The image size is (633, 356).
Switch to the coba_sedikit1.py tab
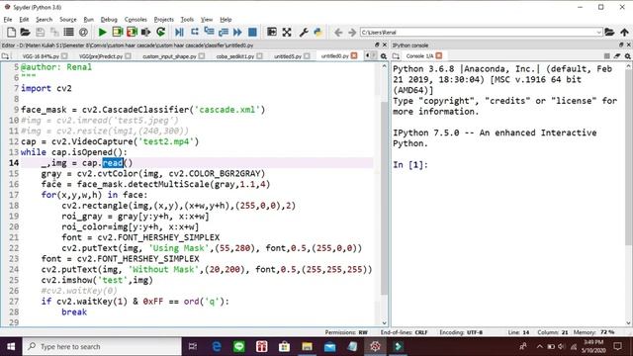point(235,56)
